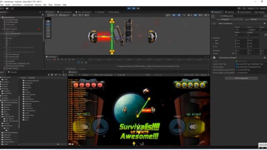Open the Edit menu
Viewport: 267px width, 150px height.
2,5
